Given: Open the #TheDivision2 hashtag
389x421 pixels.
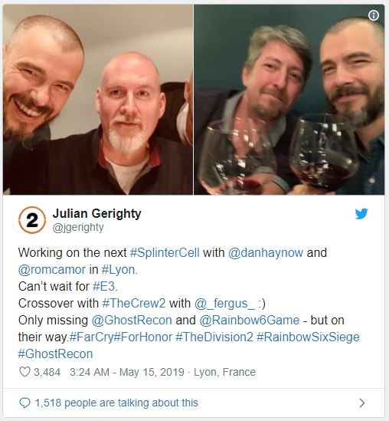Looking at the screenshot, I should coord(214,337).
